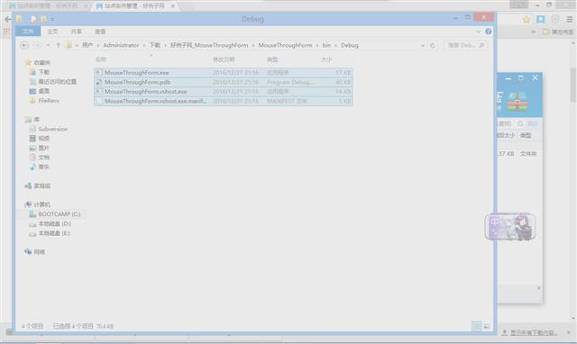
Task: Open recent locations dropdown arrow
Action: tap(48, 46)
